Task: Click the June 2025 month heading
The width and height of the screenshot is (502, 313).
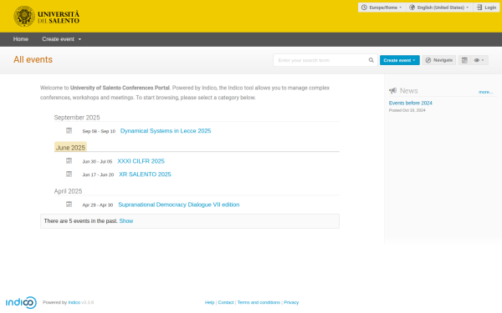Action: pos(70,148)
